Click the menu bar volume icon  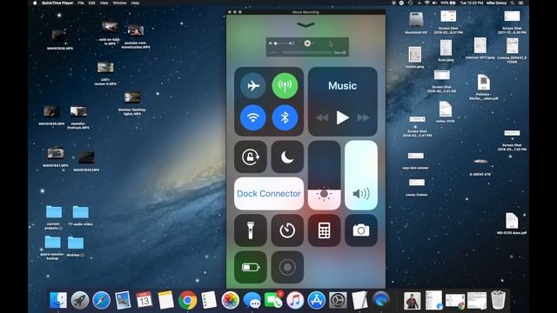point(434,3)
